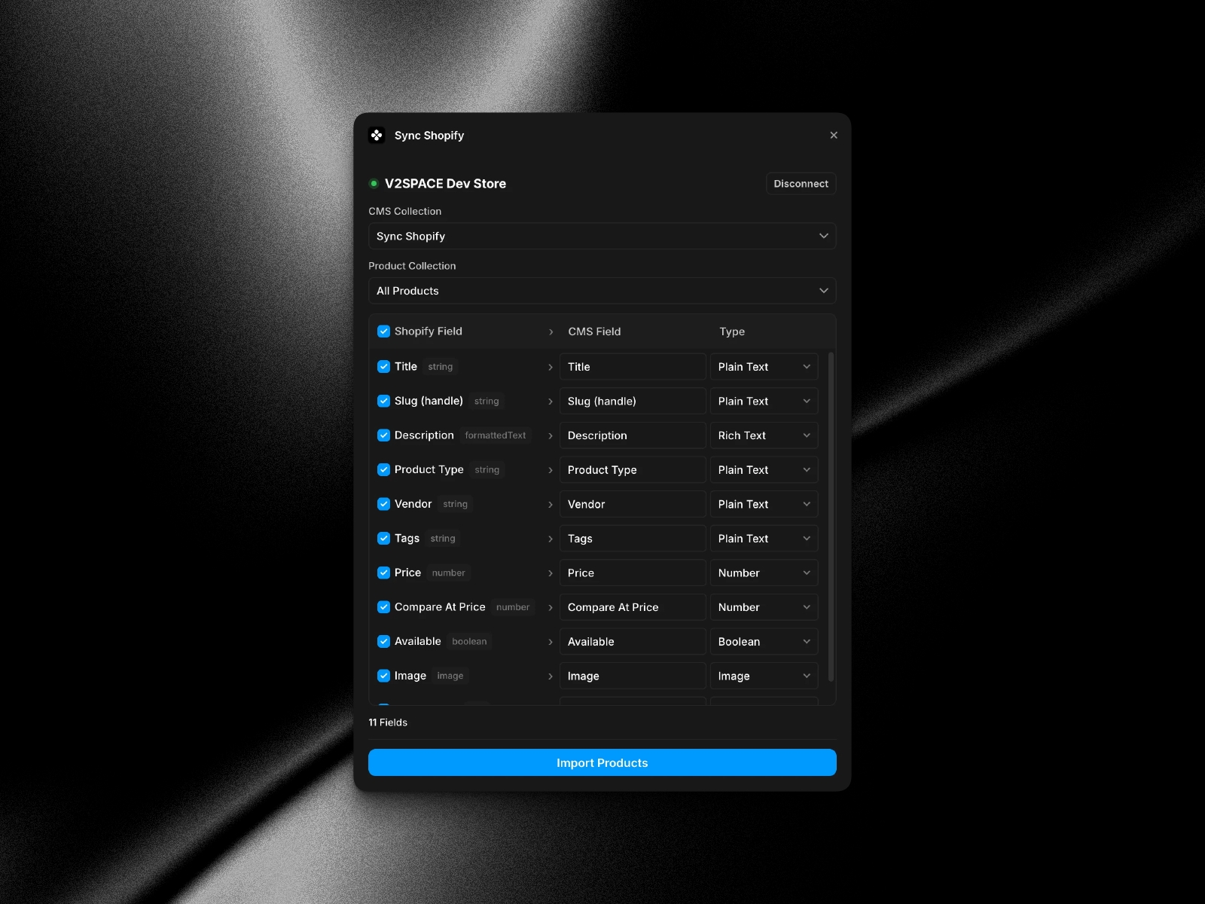
Task: Uncheck the Compare At Price checkbox
Action: pyautogui.click(x=383, y=606)
